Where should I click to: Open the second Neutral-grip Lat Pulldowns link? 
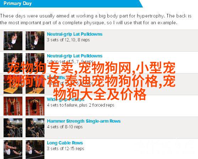75,56
